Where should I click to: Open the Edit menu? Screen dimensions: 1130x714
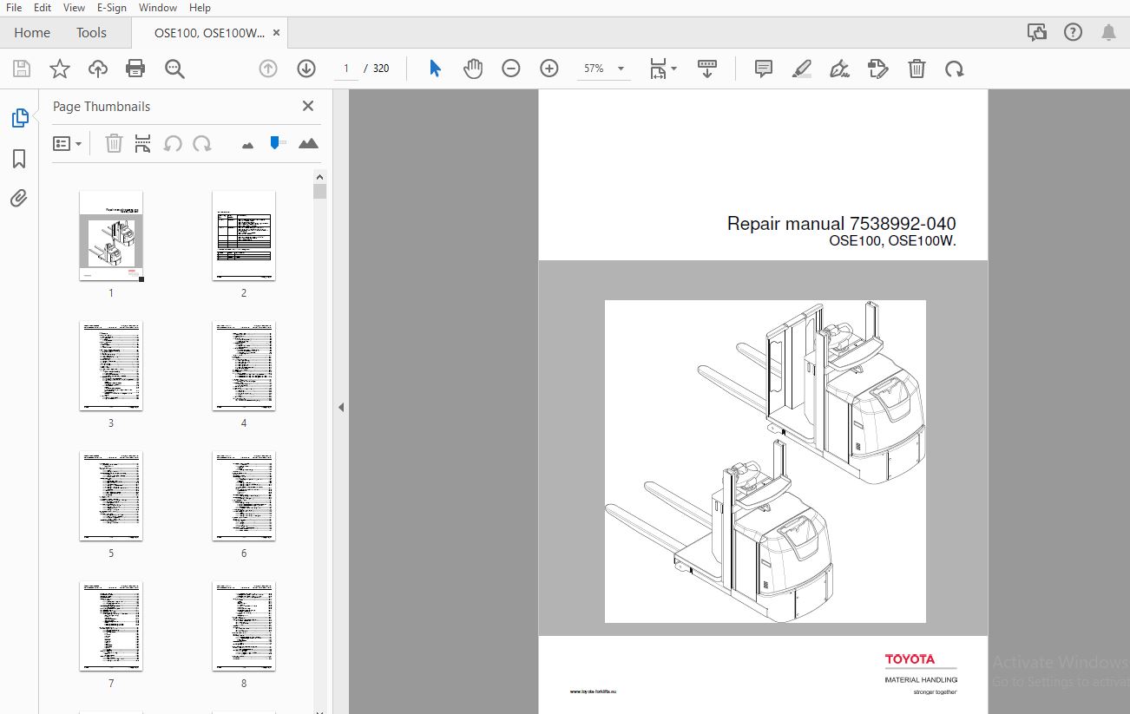click(x=42, y=7)
